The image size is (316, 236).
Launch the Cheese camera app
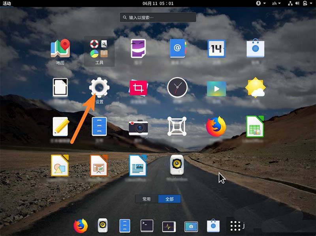[138, 127]
